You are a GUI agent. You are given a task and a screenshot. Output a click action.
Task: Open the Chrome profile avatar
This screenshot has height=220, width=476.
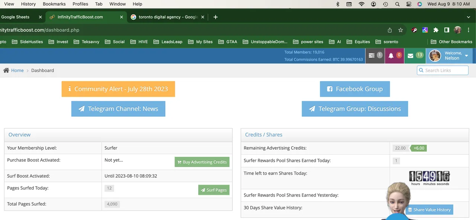pyautogui.click(x=457, y=30)
